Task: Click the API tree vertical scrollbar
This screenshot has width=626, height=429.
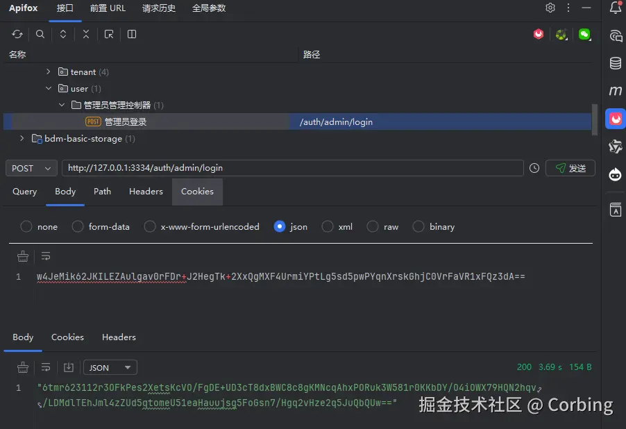Action: [x=595, y=120]
